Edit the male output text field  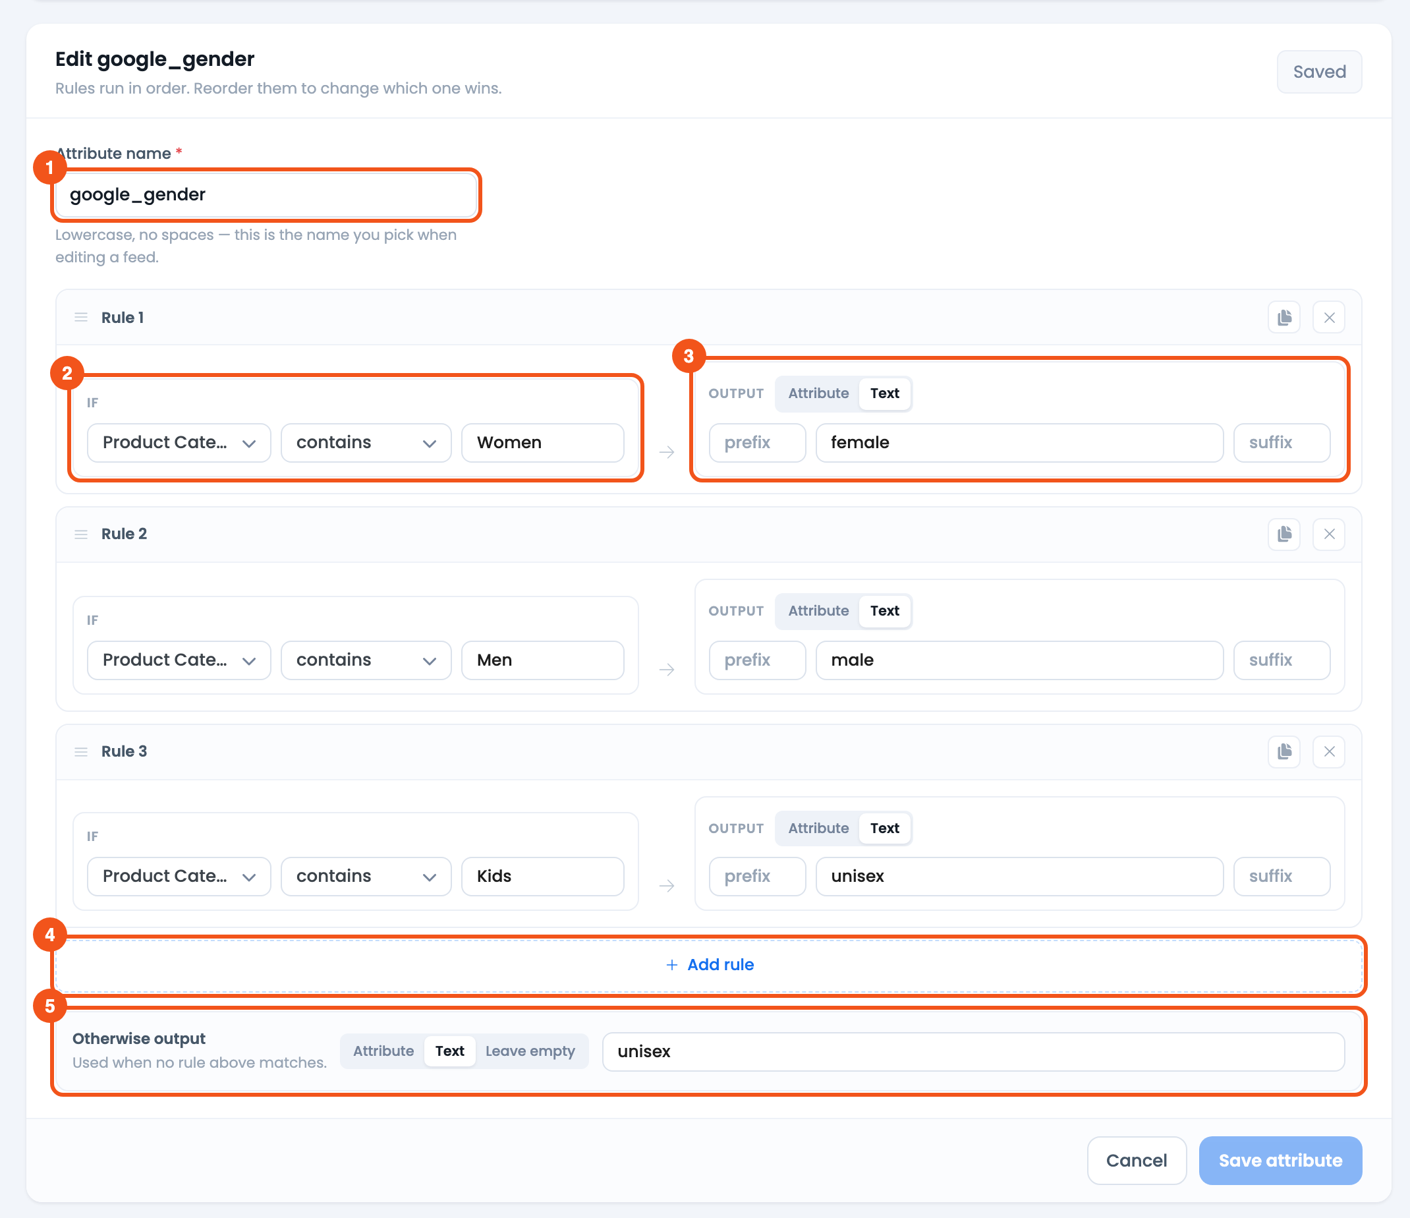point(1019,660)
